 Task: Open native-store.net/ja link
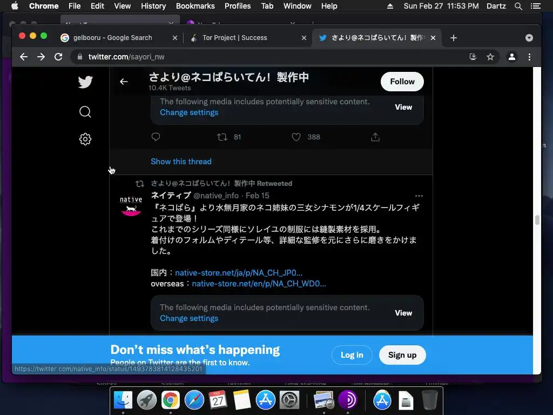tap(239, 273)
